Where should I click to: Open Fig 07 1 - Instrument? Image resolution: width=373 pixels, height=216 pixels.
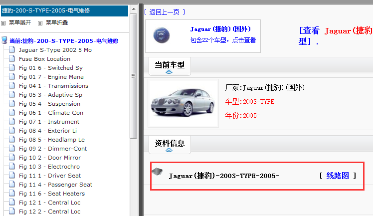point(49,122)
